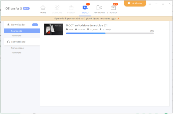
Task: Click the red notification badge on VIDEO
Action: [88, 4]
